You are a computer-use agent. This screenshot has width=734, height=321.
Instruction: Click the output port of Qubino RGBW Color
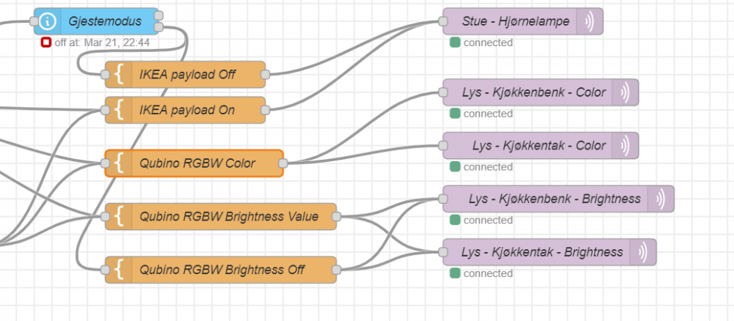click(x=283, y=163)
